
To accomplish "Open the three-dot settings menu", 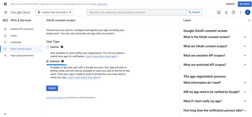I will tap(240, 12).
